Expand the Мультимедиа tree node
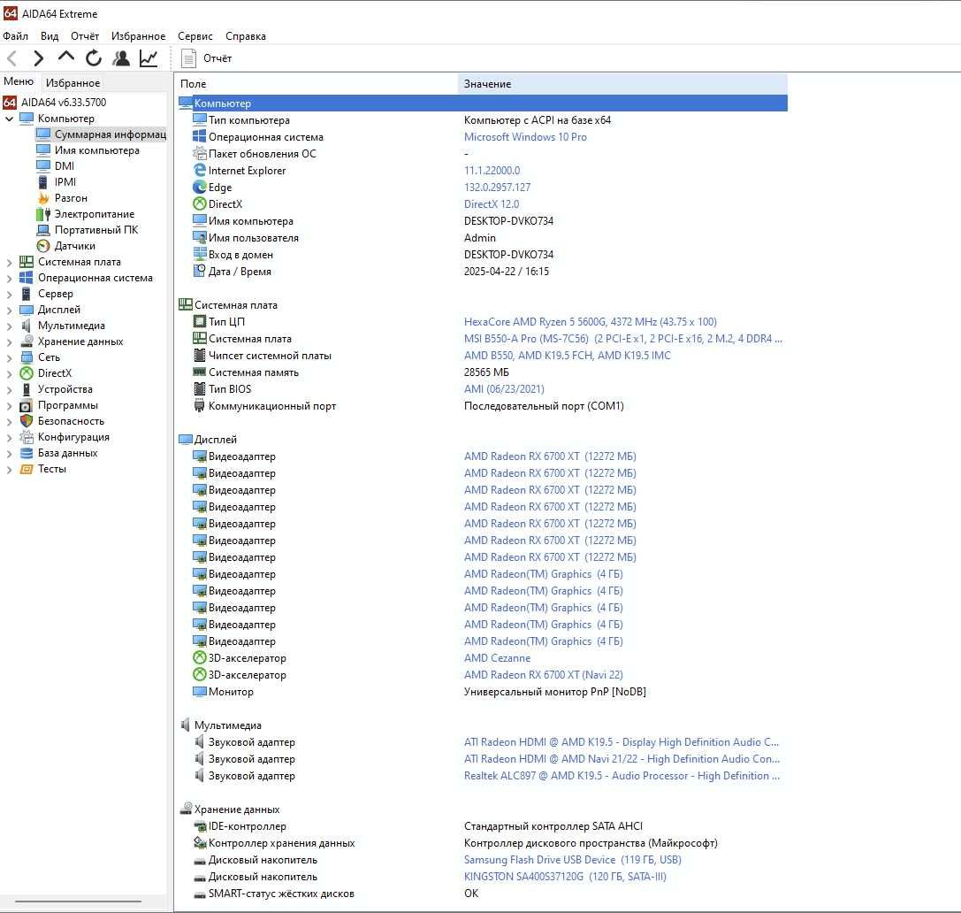Screen dimensions: 961x913 pos(9,326)
